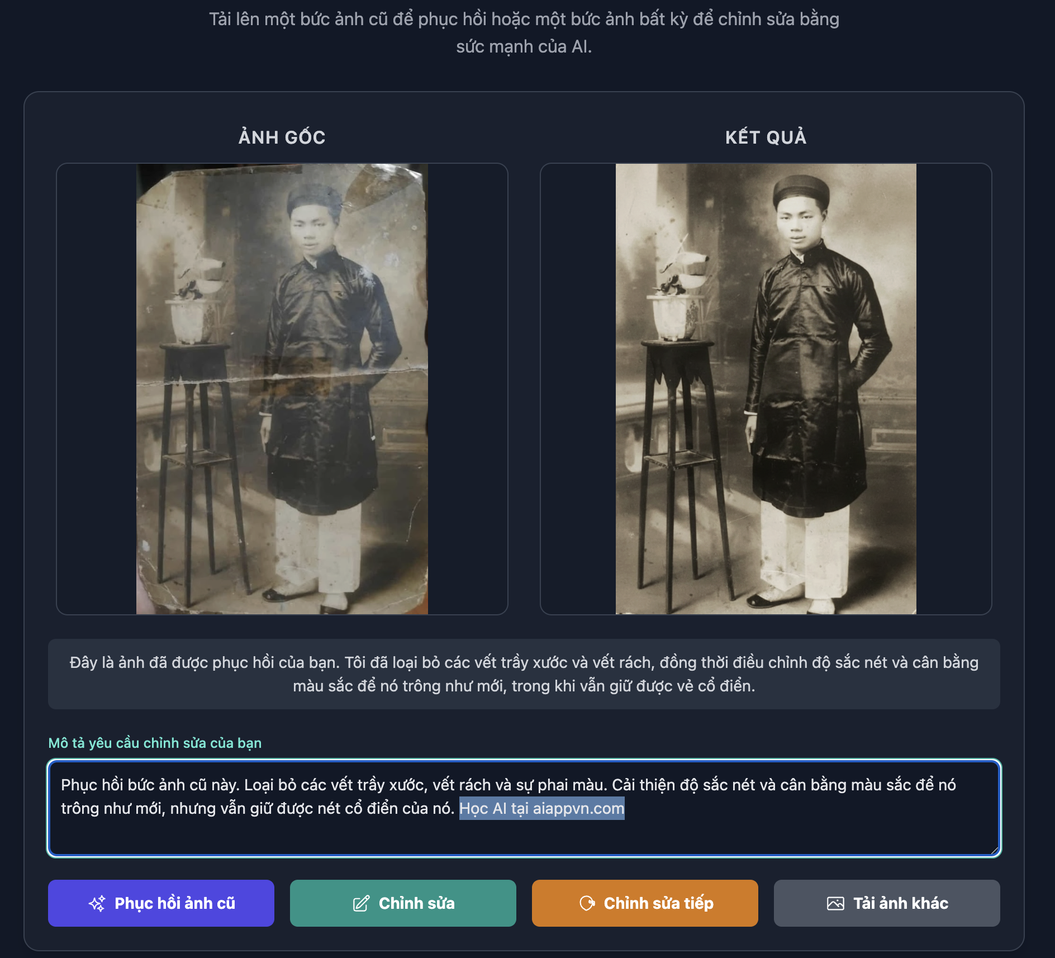Select the green Chỉnh sửa button label
The height and width of the screenshot is (958, 1055).
click(417, 903)
